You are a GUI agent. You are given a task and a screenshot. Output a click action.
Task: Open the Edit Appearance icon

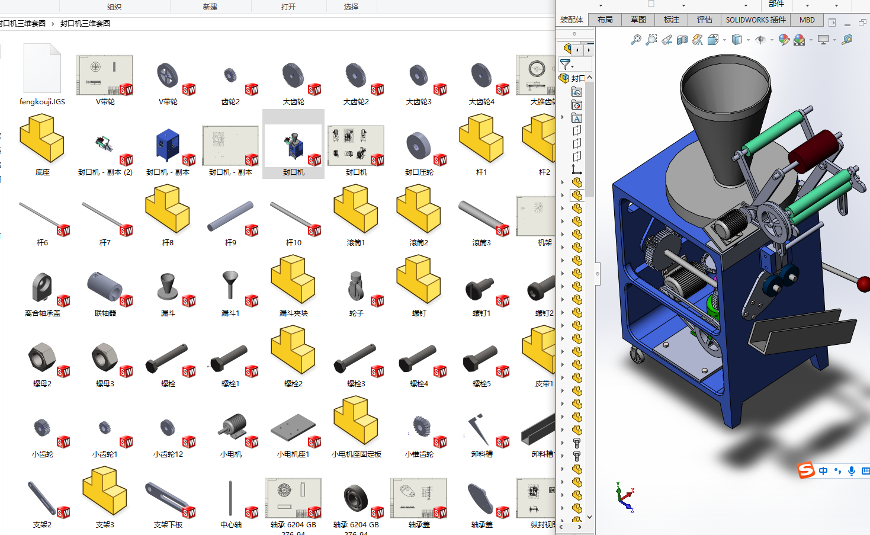click(x=784, y=40)
